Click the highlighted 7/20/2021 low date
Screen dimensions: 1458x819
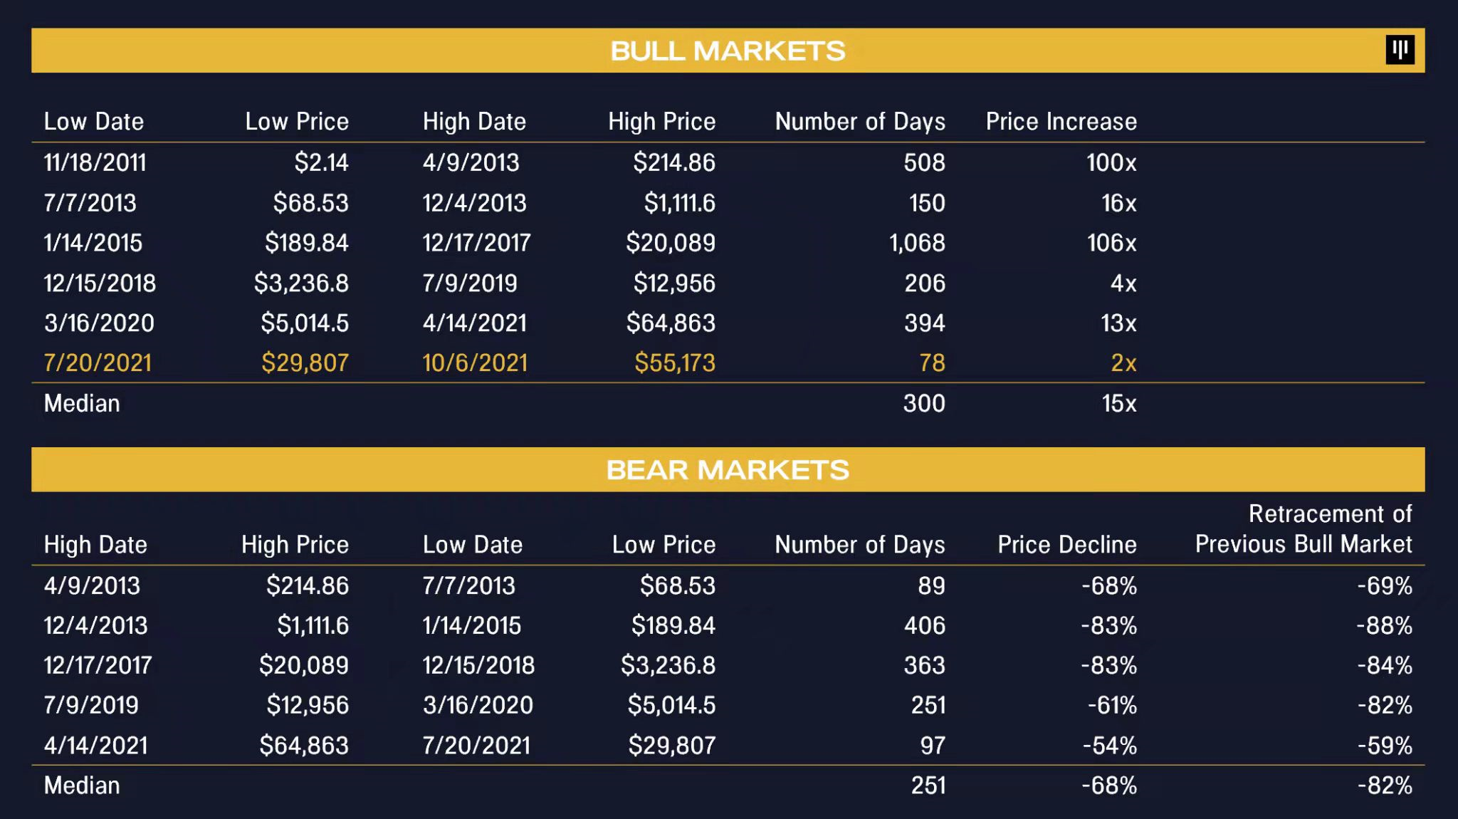98,363
